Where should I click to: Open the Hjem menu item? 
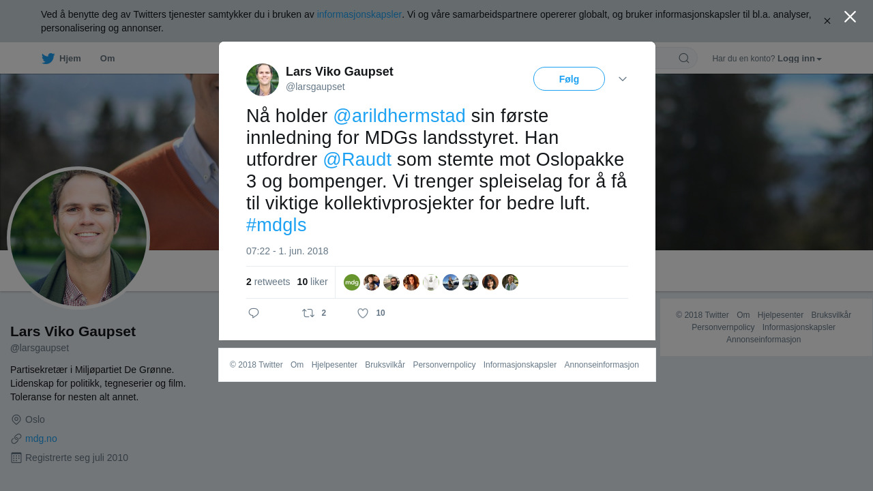(x=70, y=59)
